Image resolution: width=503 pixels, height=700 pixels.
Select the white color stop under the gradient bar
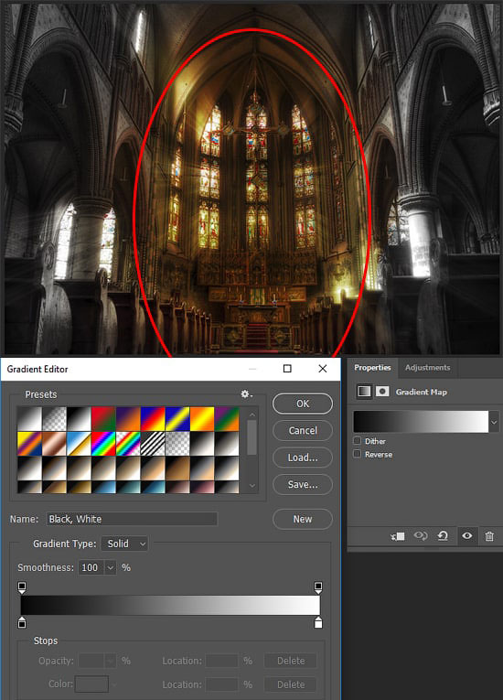(317, 622)
